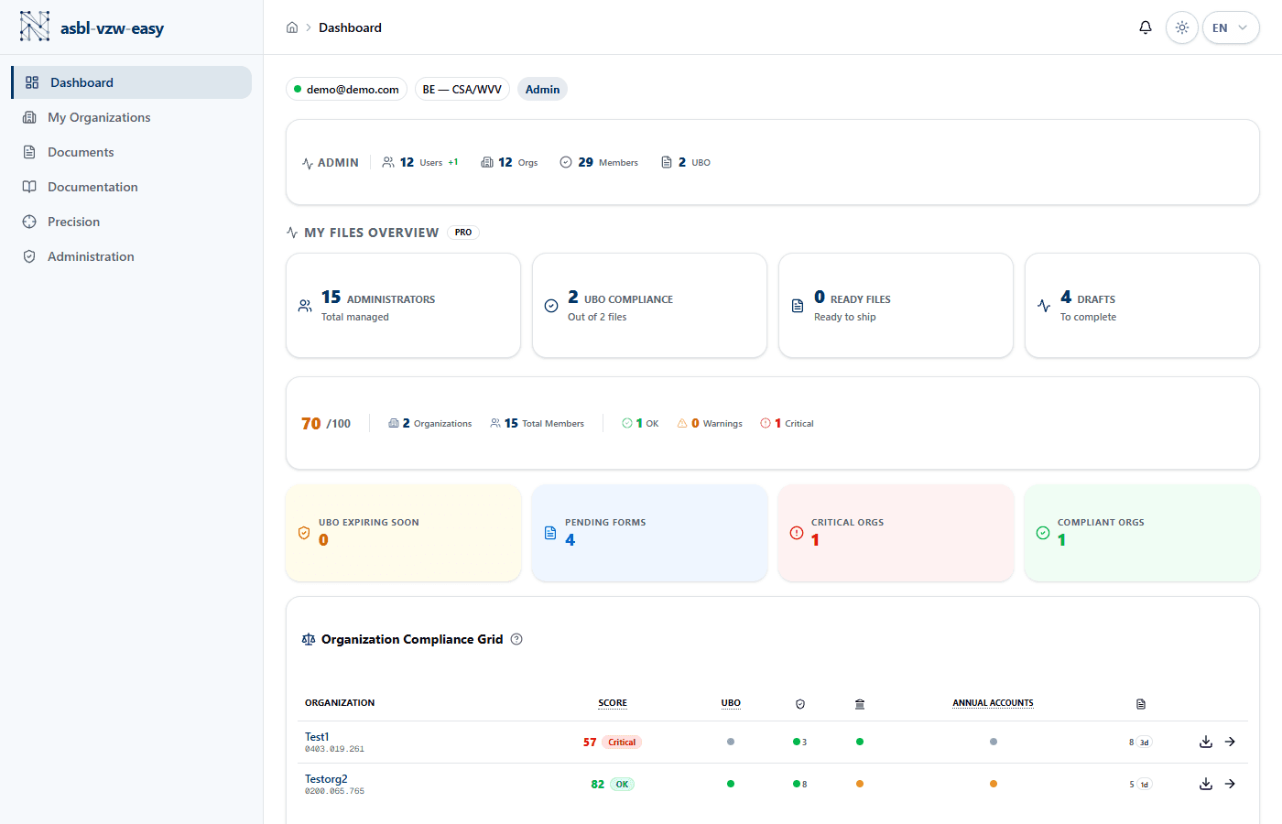Open the Ready Files card
This screenshot has height=824, width=1282.
coord(896,306)
